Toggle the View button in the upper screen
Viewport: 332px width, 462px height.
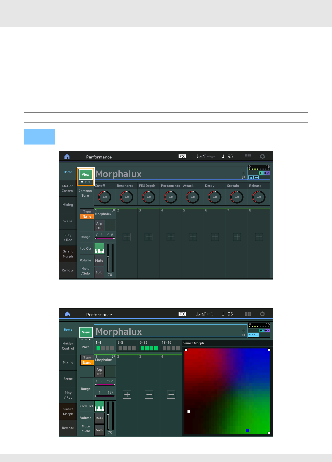(86, 175)
